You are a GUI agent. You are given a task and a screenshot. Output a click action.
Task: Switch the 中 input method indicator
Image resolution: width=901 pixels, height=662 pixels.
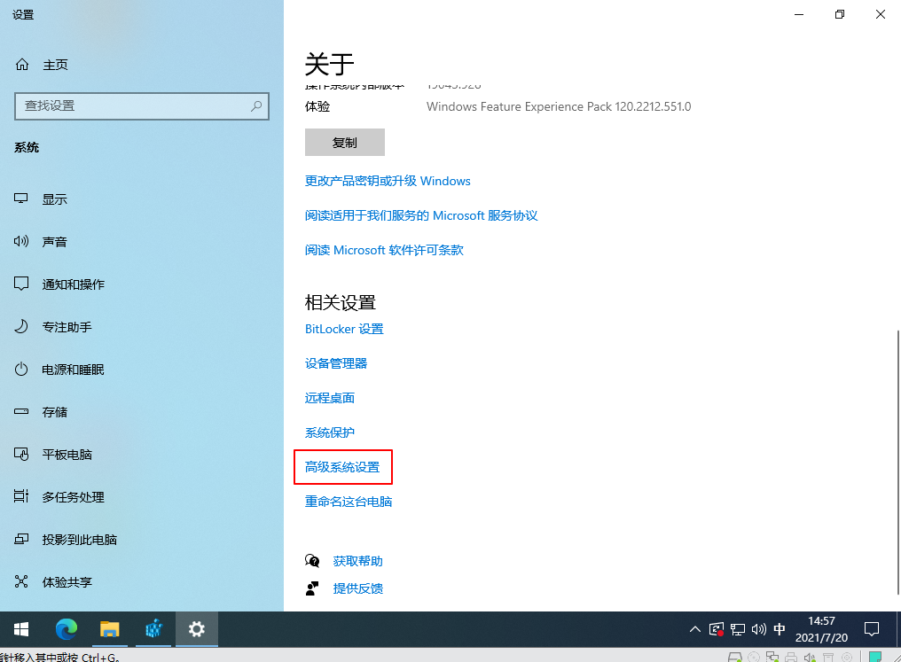pyautogui.click(x=780, y=629)
